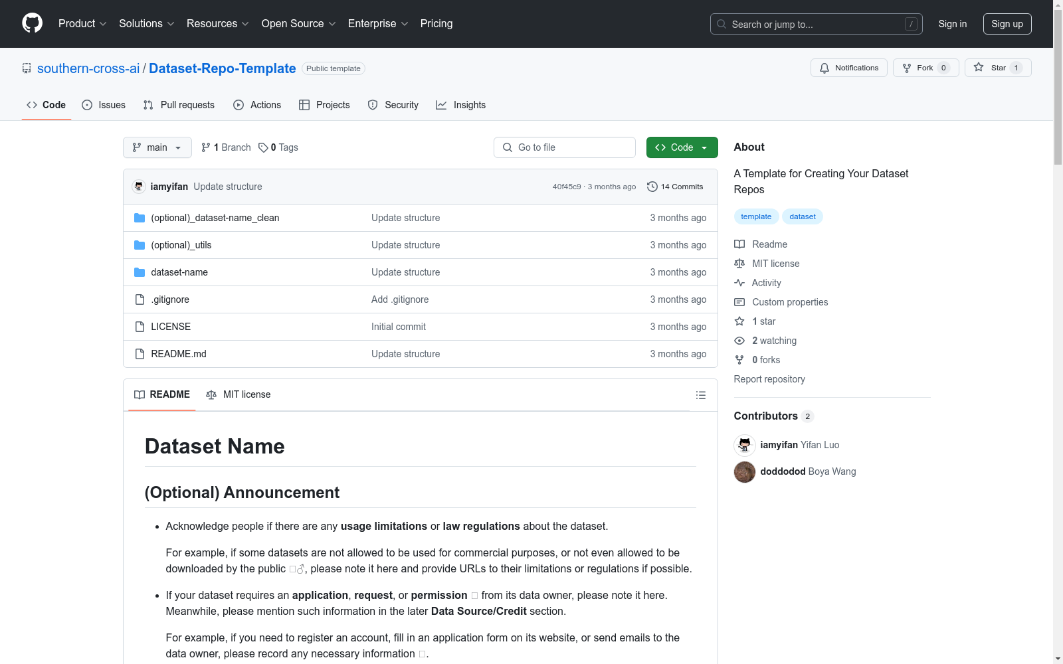
Task: Switch to the Insights tab
Action: click(x=461, y=105)
